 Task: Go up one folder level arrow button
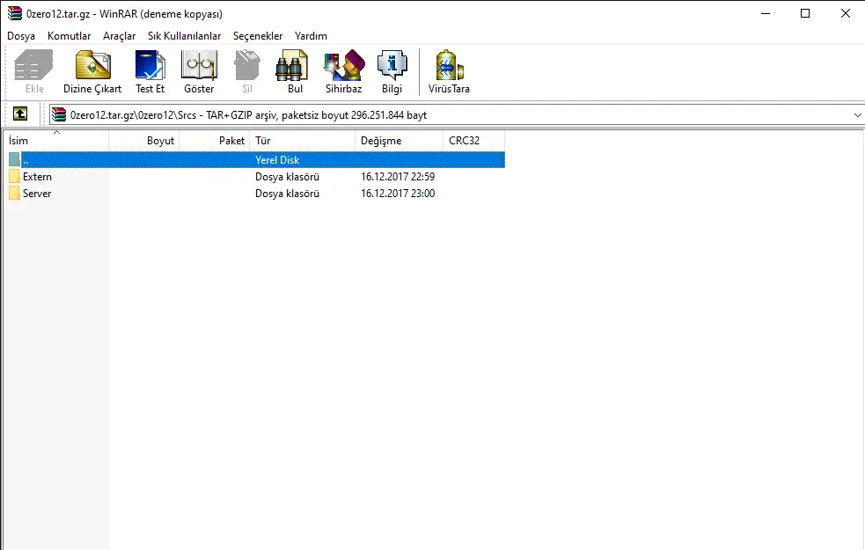pos(20,114)
